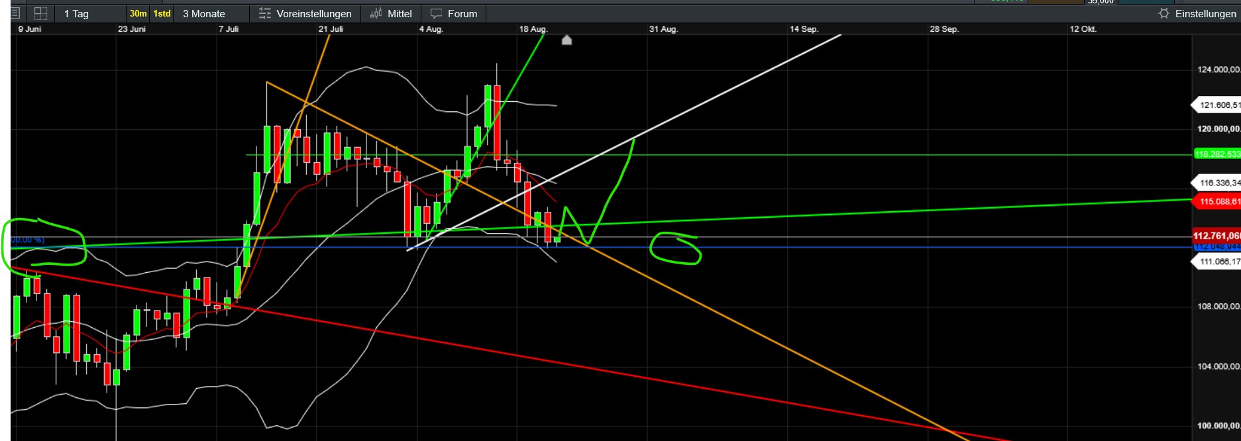Image resolution: width=1241 pixels, height=441 pixels.
Task: Click the 100.000,00 price axis value
Action: point(1218,426)
